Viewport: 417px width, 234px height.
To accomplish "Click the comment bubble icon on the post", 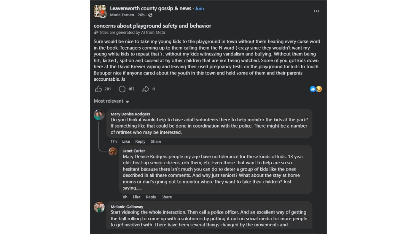I will [x=122, y=89].
